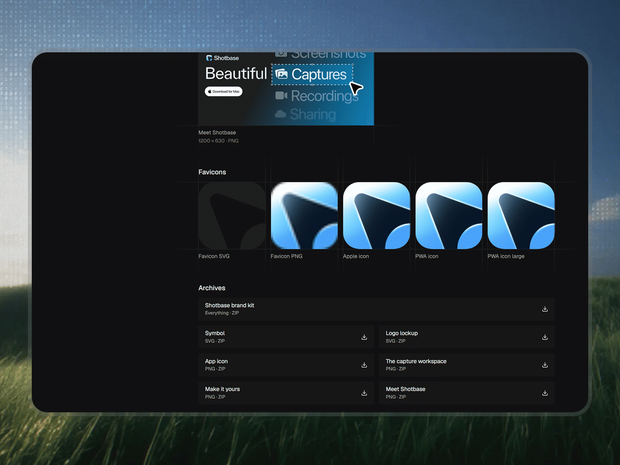
Task: Select the Favicon SVG thumbnail
Action: pyautogui.click(x=232, y=215)
